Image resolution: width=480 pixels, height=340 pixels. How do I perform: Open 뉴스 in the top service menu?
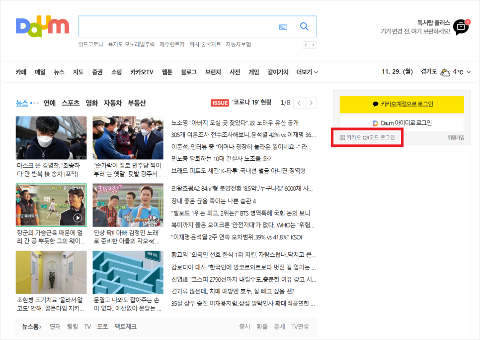coord(59,72)
